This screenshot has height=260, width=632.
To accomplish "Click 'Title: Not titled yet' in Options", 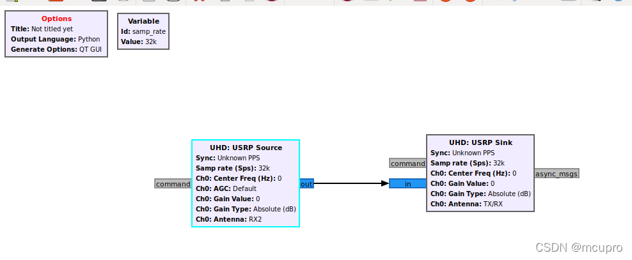I will [x=42, y=29].
